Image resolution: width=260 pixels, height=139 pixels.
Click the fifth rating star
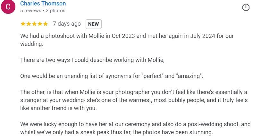[x=46, y=24]
